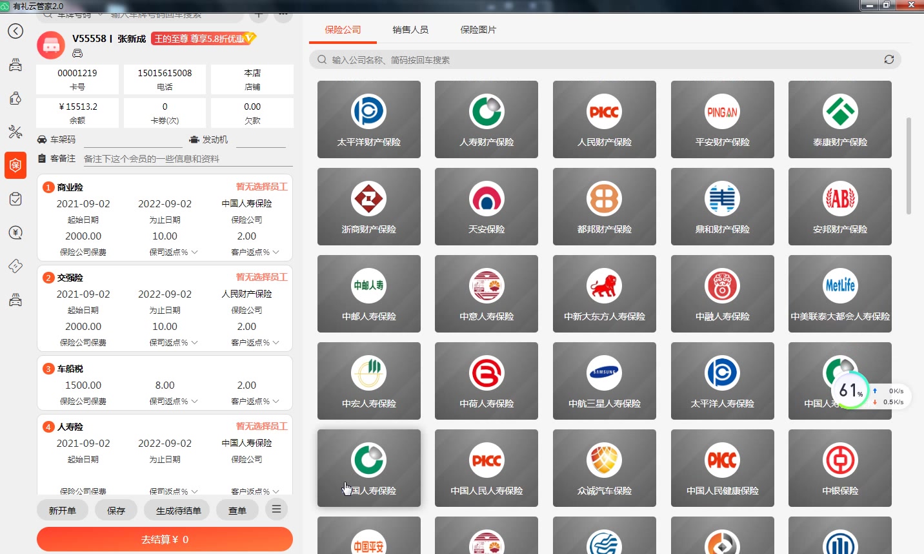
Task: Pick 中国人民健康保险 tile
Action: pyautogui.click(x=723, y=468)
